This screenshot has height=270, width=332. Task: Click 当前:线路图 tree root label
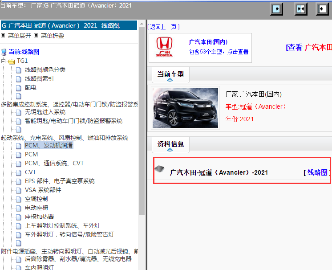24,52
